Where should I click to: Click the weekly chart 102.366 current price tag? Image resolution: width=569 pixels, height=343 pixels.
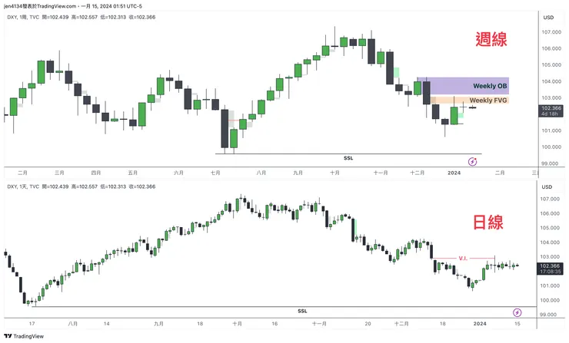551,110
